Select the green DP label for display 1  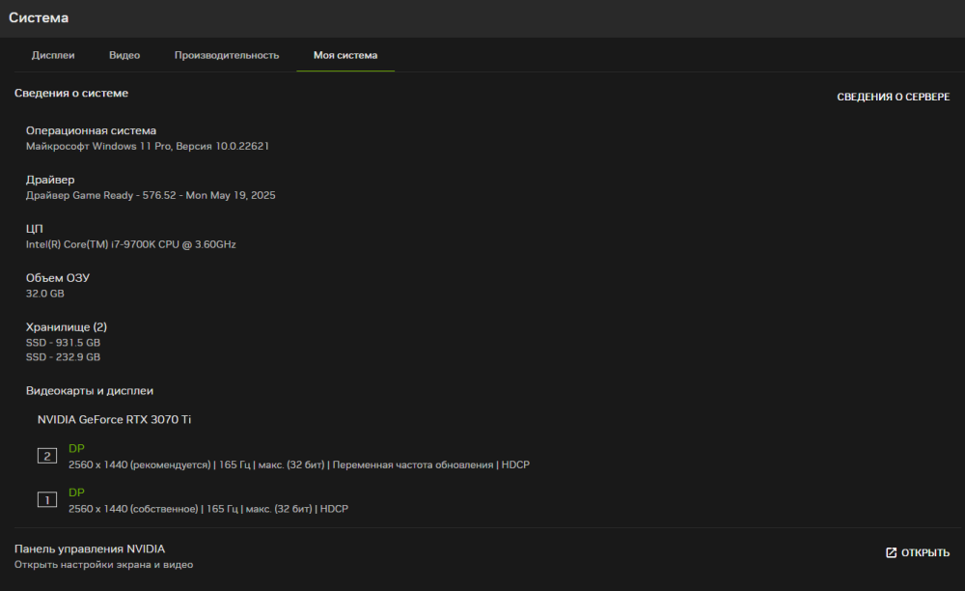tap(76, 492)
